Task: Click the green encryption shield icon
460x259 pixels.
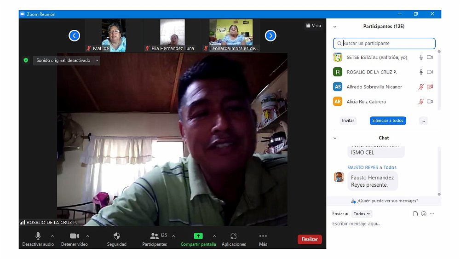Action: tap(26, 60)
